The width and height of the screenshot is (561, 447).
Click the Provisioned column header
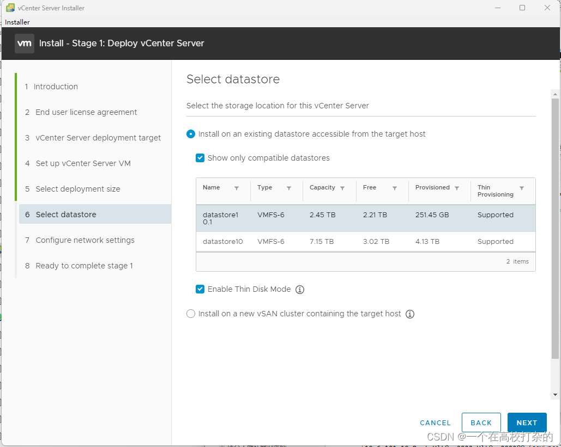point(432,188)
